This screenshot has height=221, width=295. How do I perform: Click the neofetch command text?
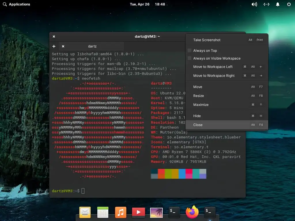click(91, 79)
